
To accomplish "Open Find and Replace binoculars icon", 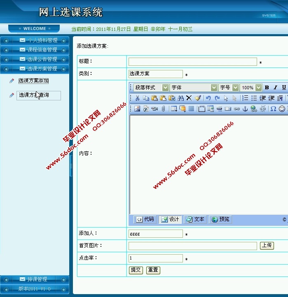I will (x=180, y=98).
